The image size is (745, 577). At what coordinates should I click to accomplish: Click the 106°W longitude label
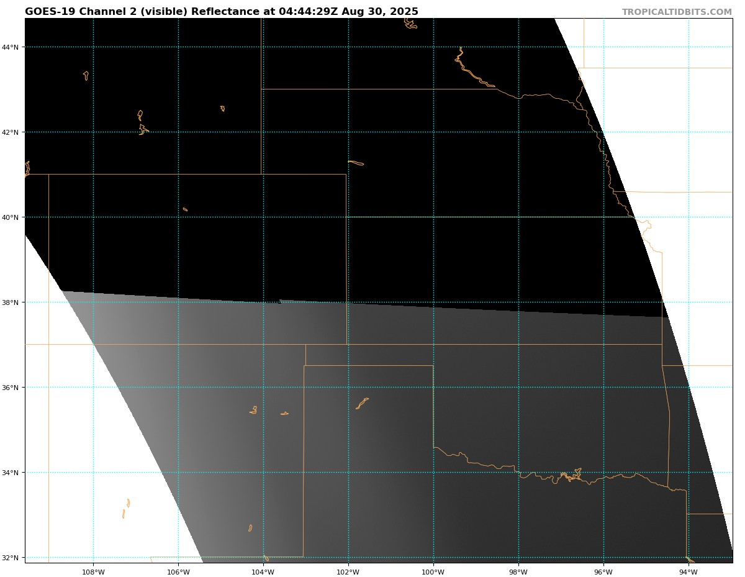point(178,572)
